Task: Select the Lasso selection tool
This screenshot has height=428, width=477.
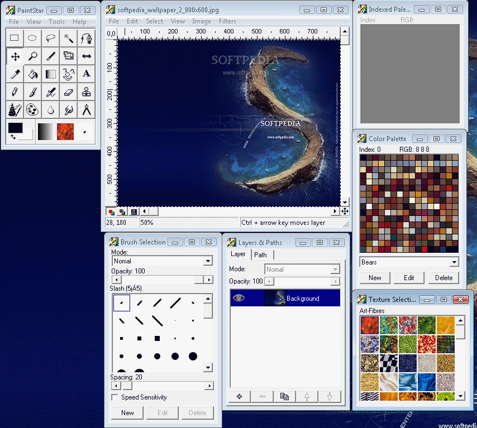Action: click(51, 39)
